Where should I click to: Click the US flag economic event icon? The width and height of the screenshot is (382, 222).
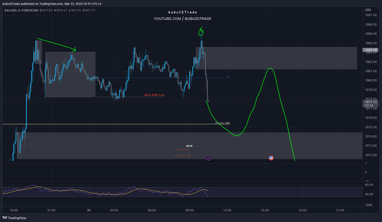[x=271, y=158]
